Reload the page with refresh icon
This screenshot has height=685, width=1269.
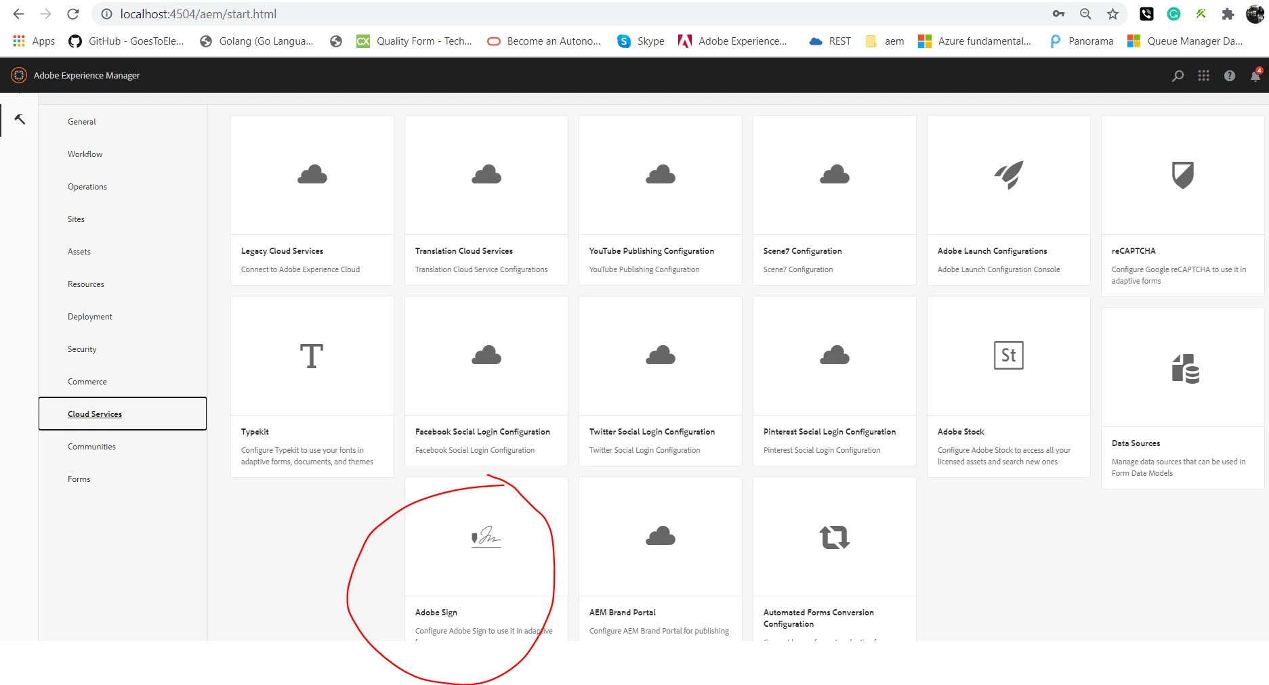point(73,14)
